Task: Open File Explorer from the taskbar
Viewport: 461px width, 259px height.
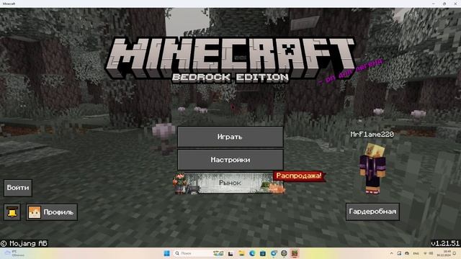Action: 241,253
